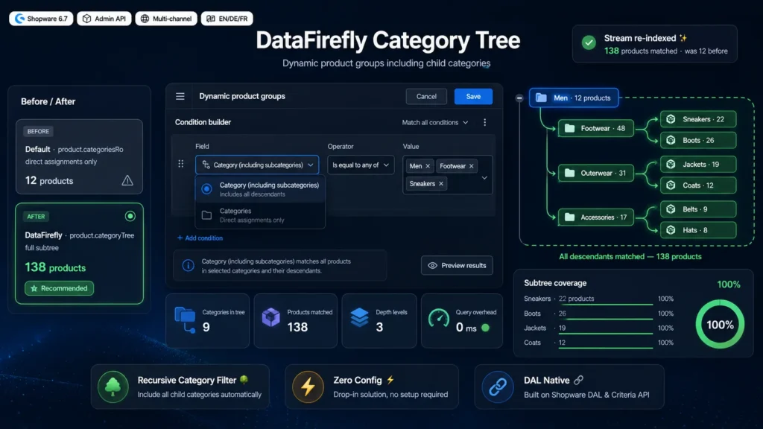Click the 100% circular coverage ring
The height and width of the screenshot is (429, 763).
pos(721,325)
